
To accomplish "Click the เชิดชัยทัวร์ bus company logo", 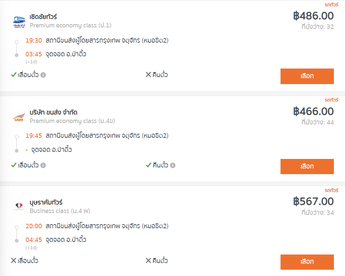I will [x=19, y=21].
